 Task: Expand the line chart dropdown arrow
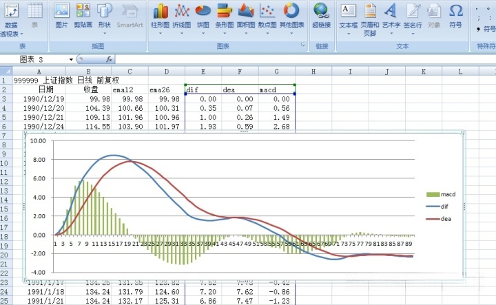pyautogui.click(x=182, y=33)
